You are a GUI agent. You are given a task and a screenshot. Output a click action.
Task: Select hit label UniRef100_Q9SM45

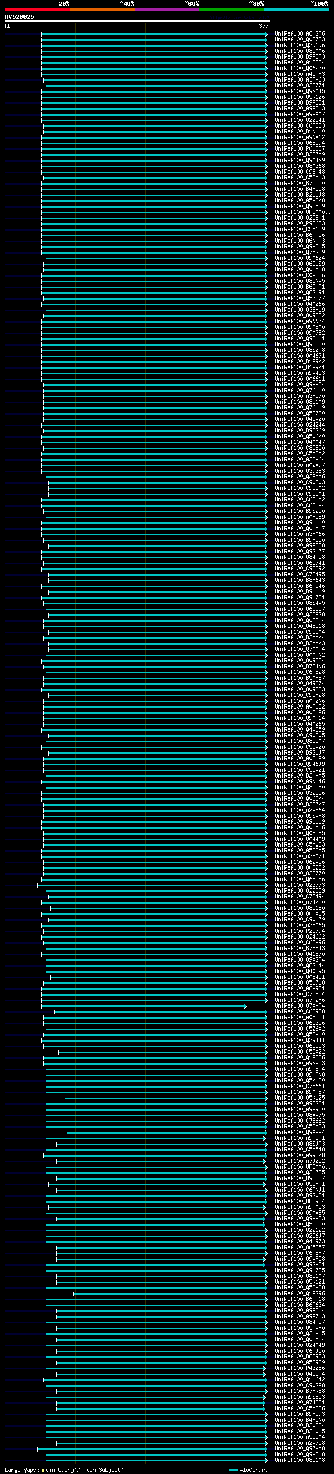click(300, 91)
